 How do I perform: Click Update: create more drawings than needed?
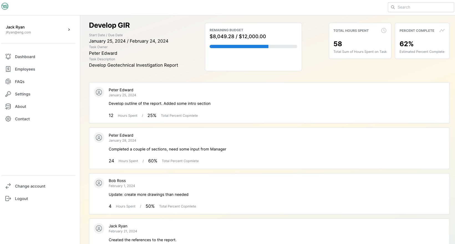click(x=149, y=194)
